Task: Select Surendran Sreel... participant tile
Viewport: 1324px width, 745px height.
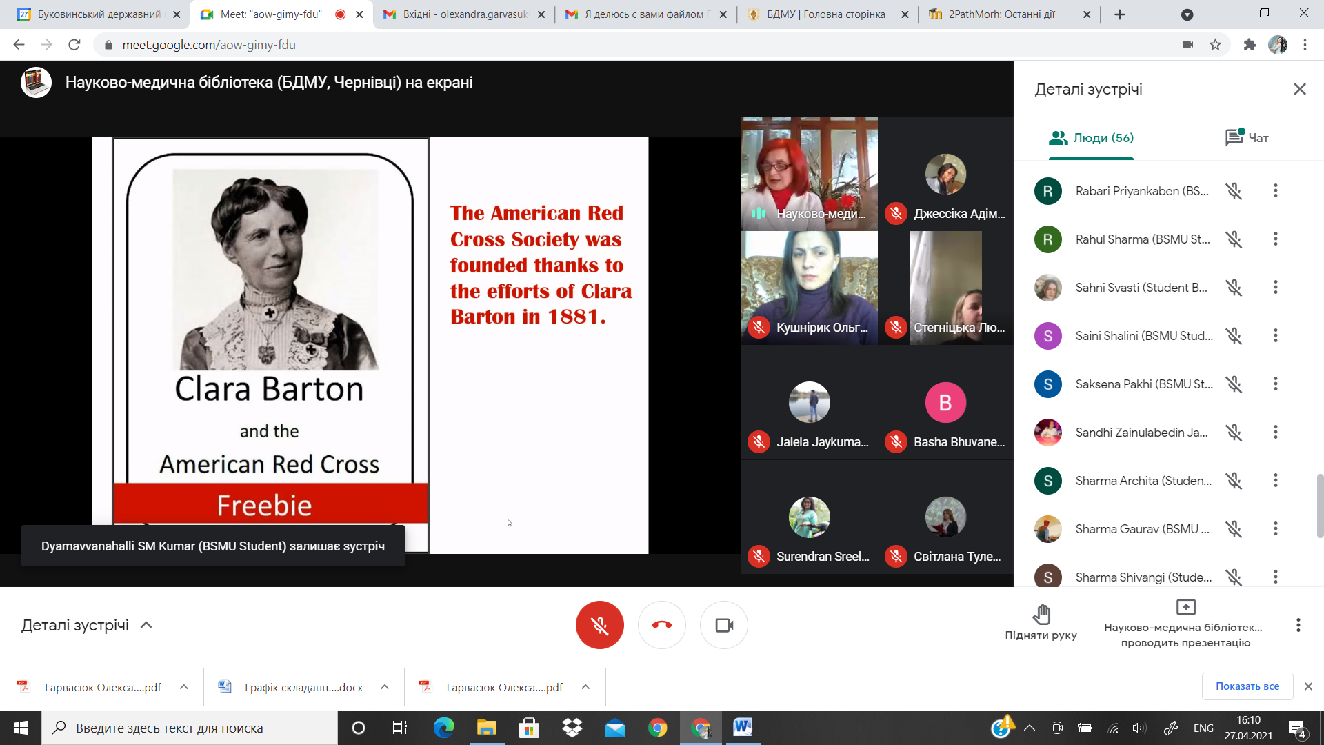Action: (809, 517)
